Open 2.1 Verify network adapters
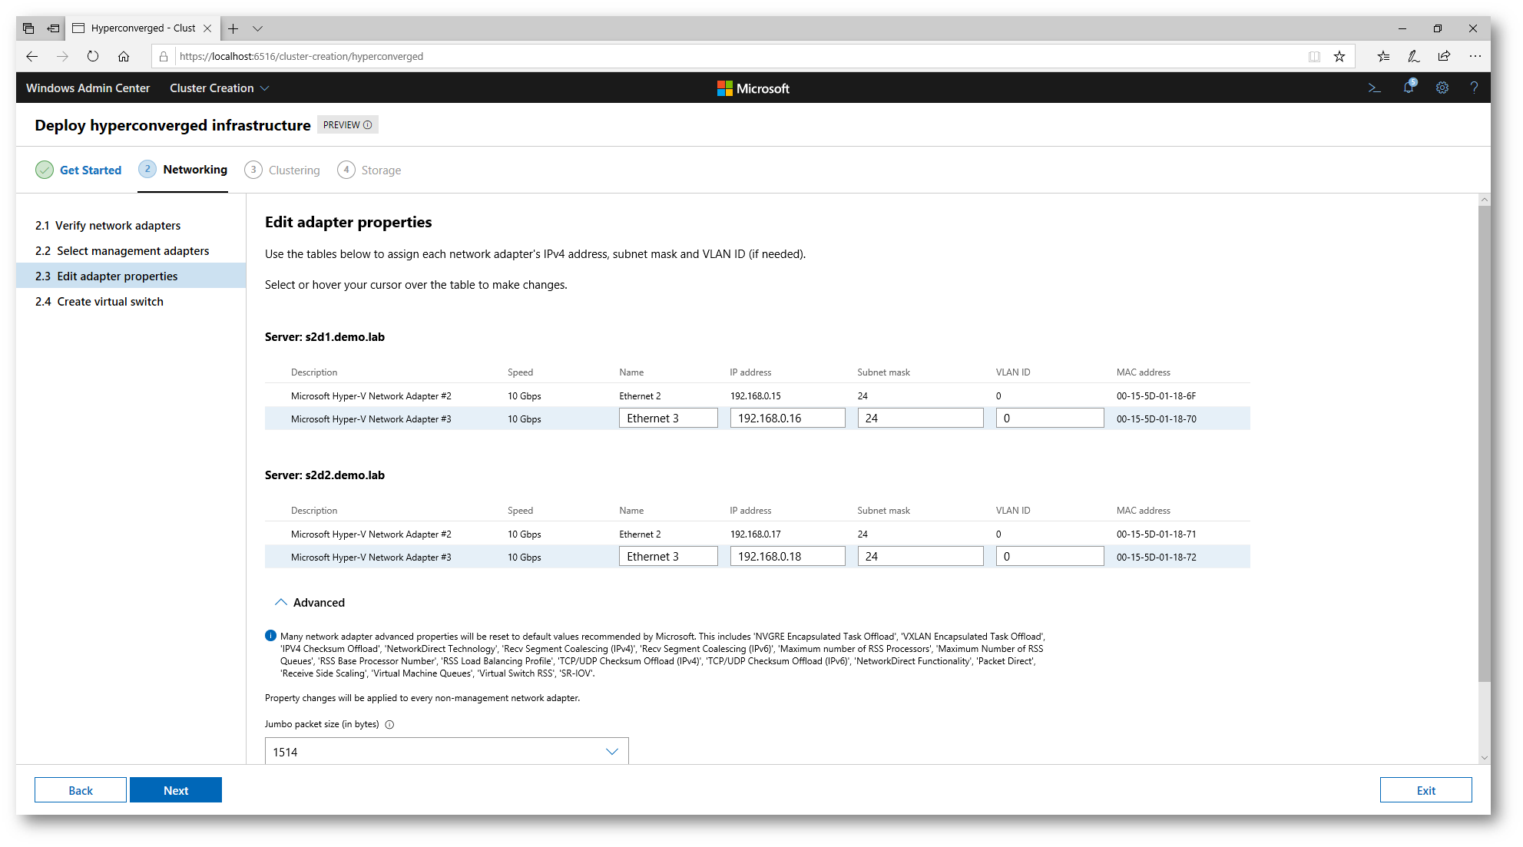The image size is (1523, 847). click(131, 225)
